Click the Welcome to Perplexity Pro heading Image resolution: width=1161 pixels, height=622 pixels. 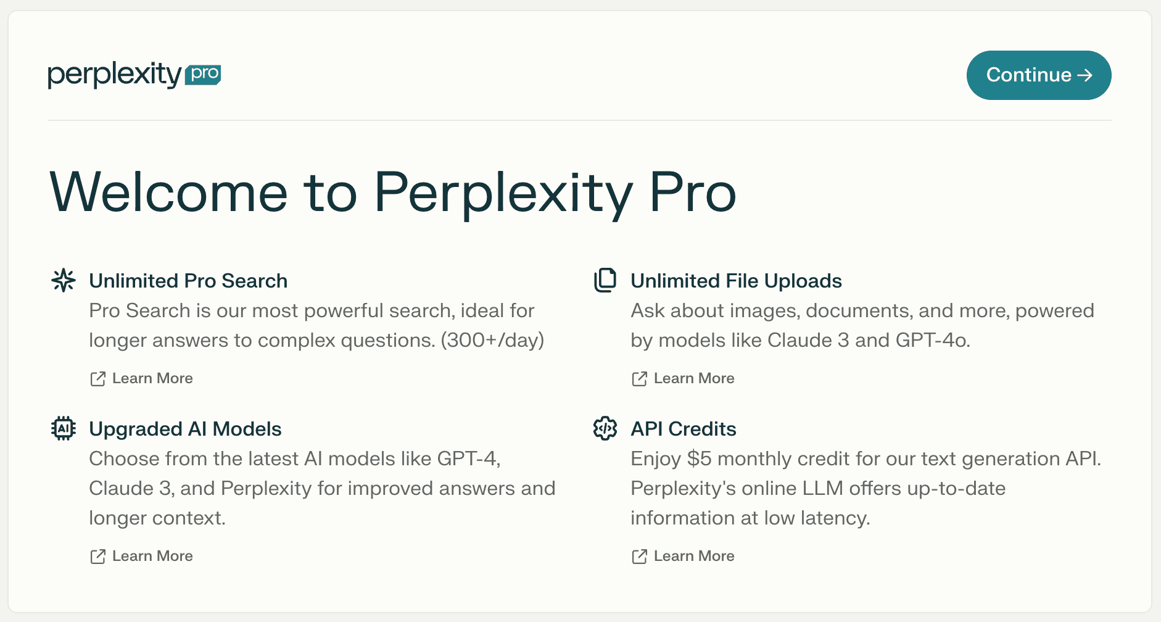[392, 192]
